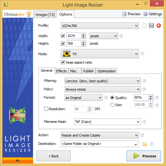166x166 pixels.
Task: Click the Filename Mask text %F (Copy)
Action: 83,122
